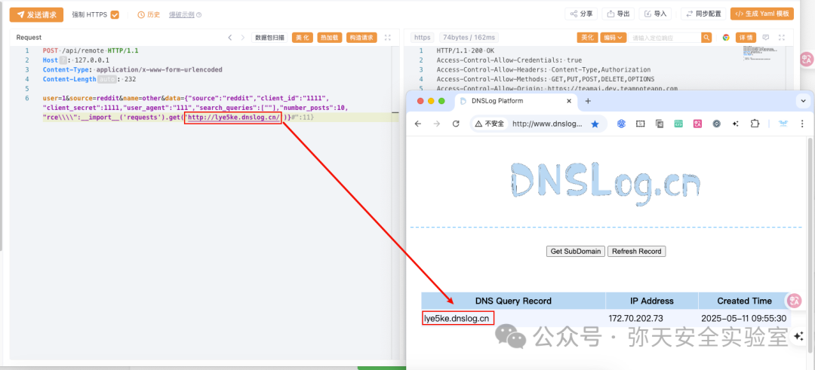Click the 不安全 not secure indicator
Image resolution: width=815 pixels, height=370 pixels.
click(489, 124)
